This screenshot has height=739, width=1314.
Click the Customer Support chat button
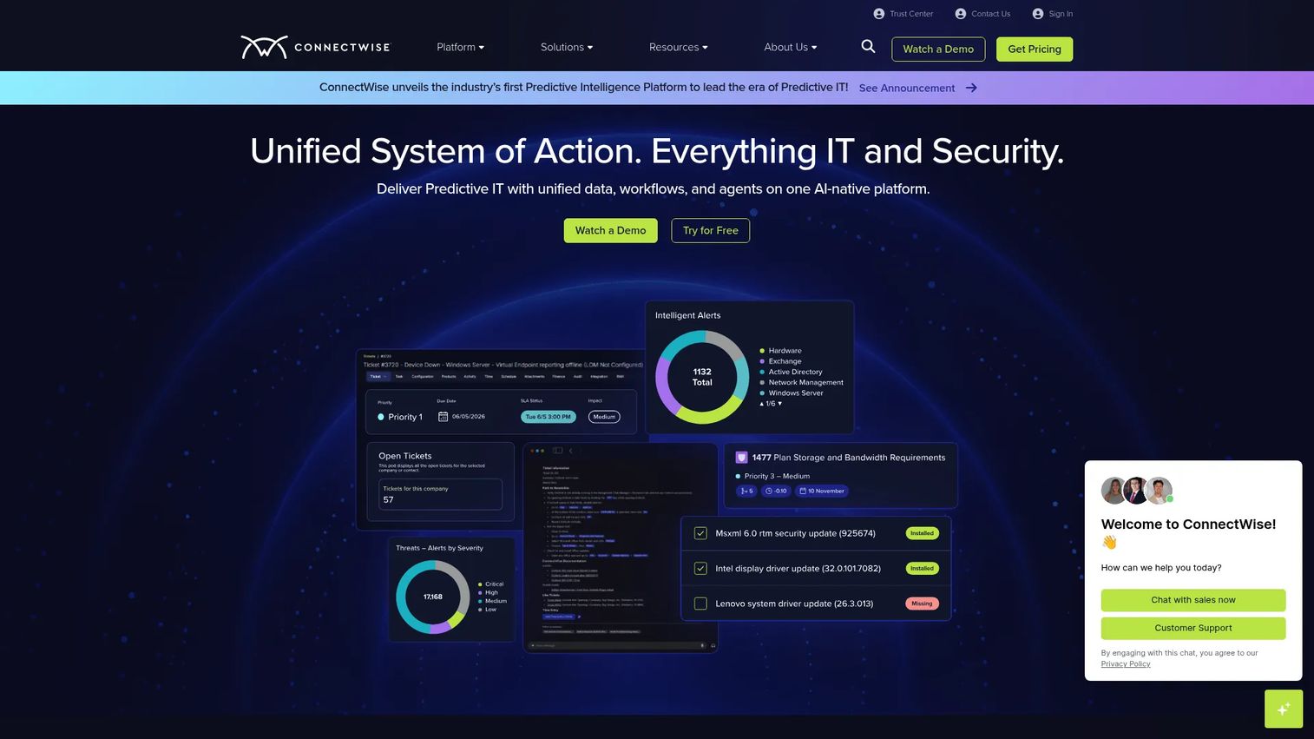(1193, 628)
